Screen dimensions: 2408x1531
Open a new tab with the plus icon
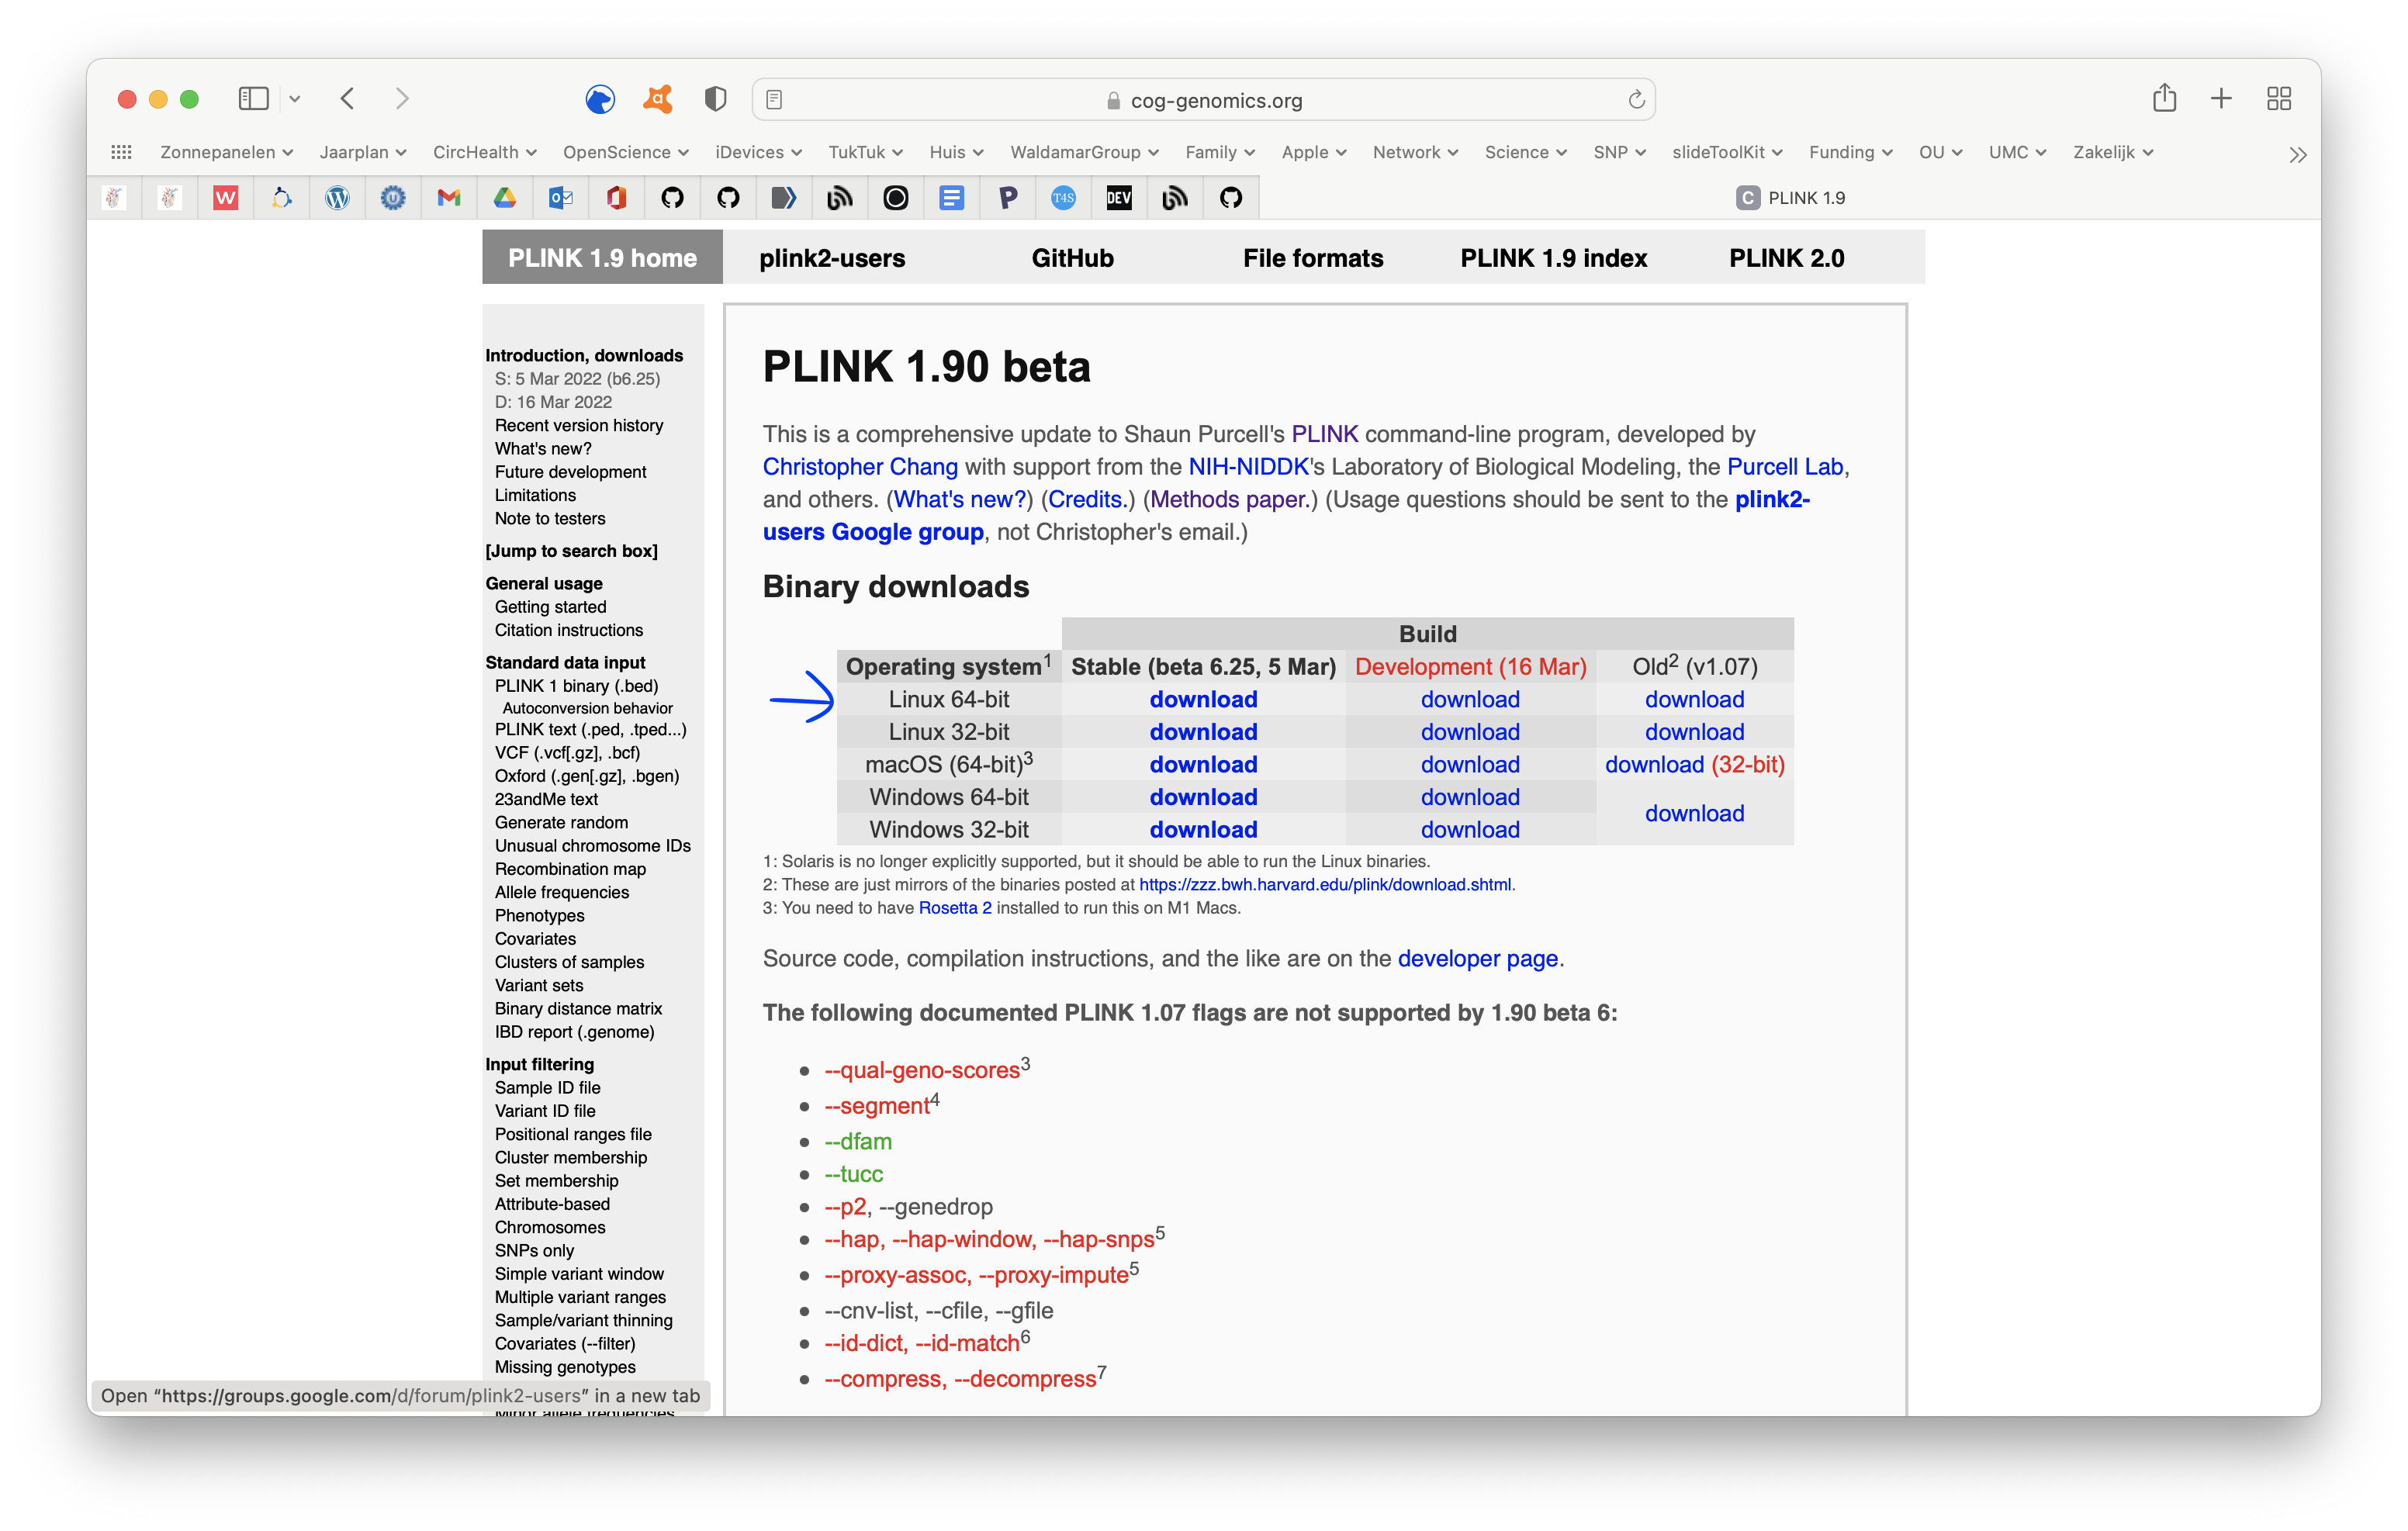(2221, 98)
